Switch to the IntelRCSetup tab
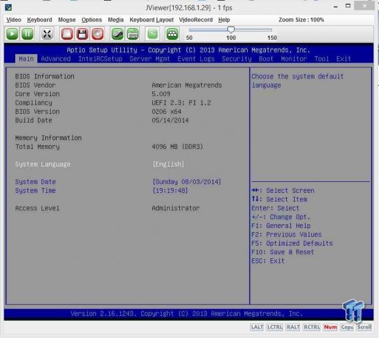 [100, 59]
